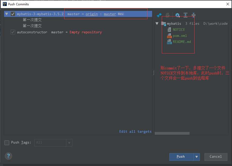Image resolution: width=232 pixels, height=166 pixels.
Task: Click the NOTICE file icon
Action: pyautogui.click(x=169, y=30)
